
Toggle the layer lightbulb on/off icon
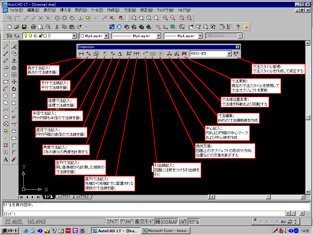(x=26, y=36)
